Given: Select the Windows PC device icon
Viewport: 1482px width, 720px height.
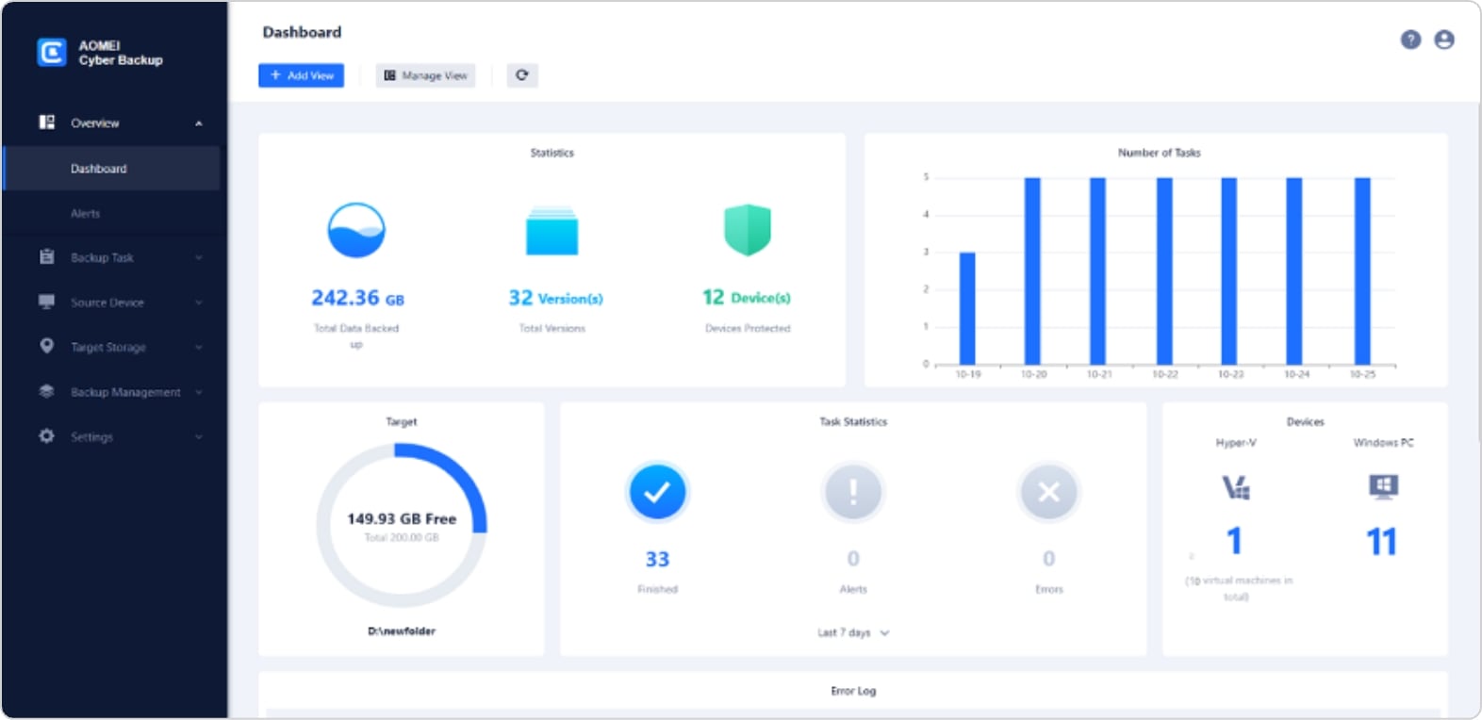Looking at the screenshot, I should pyautogui.click(x=1383, y=486).
